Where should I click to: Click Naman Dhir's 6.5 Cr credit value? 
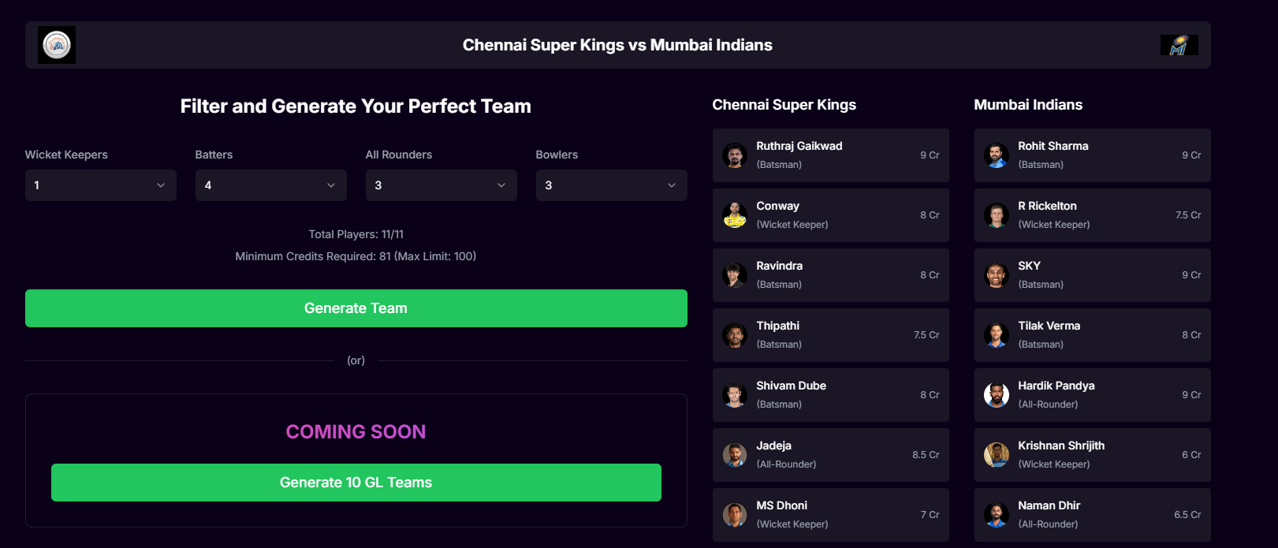click(x=1187, y=515)
